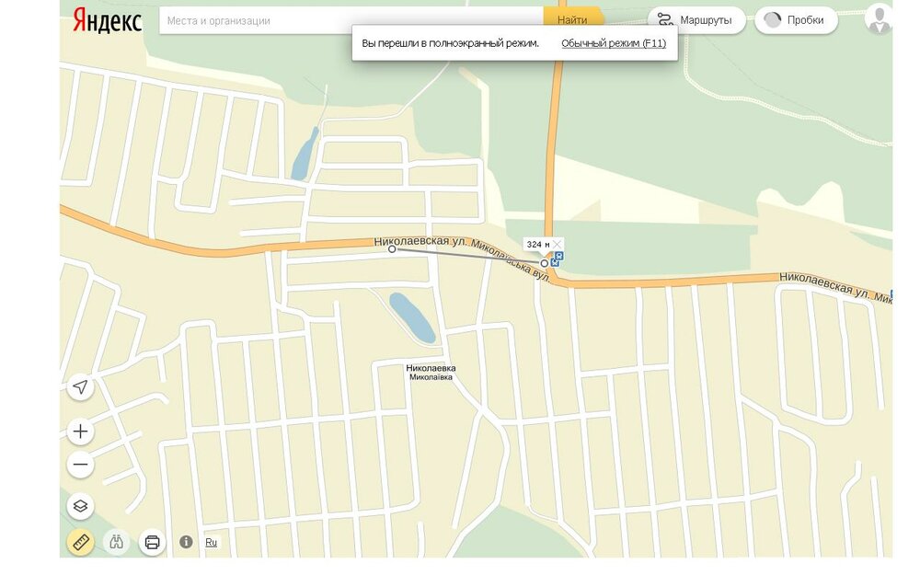Enable panoramas with the binoculars icon
Viewport: 920px width, 575px height.
click(x=117, y=542)
